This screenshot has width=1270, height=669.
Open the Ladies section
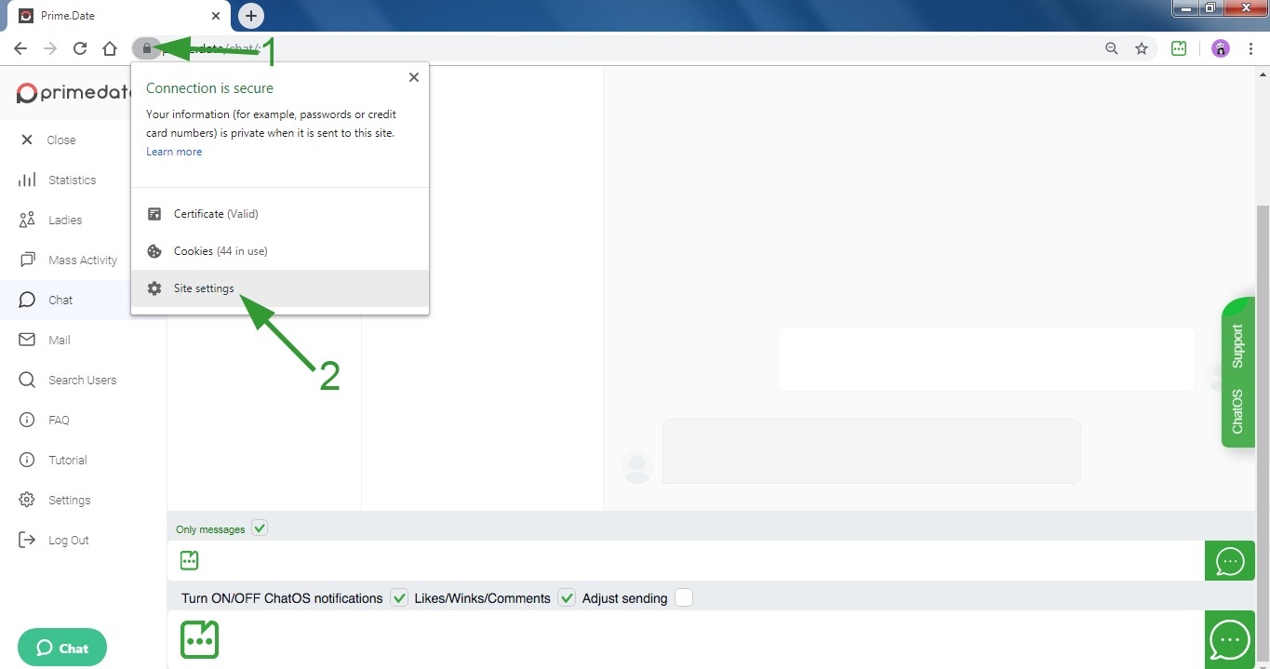coord(51,220)
